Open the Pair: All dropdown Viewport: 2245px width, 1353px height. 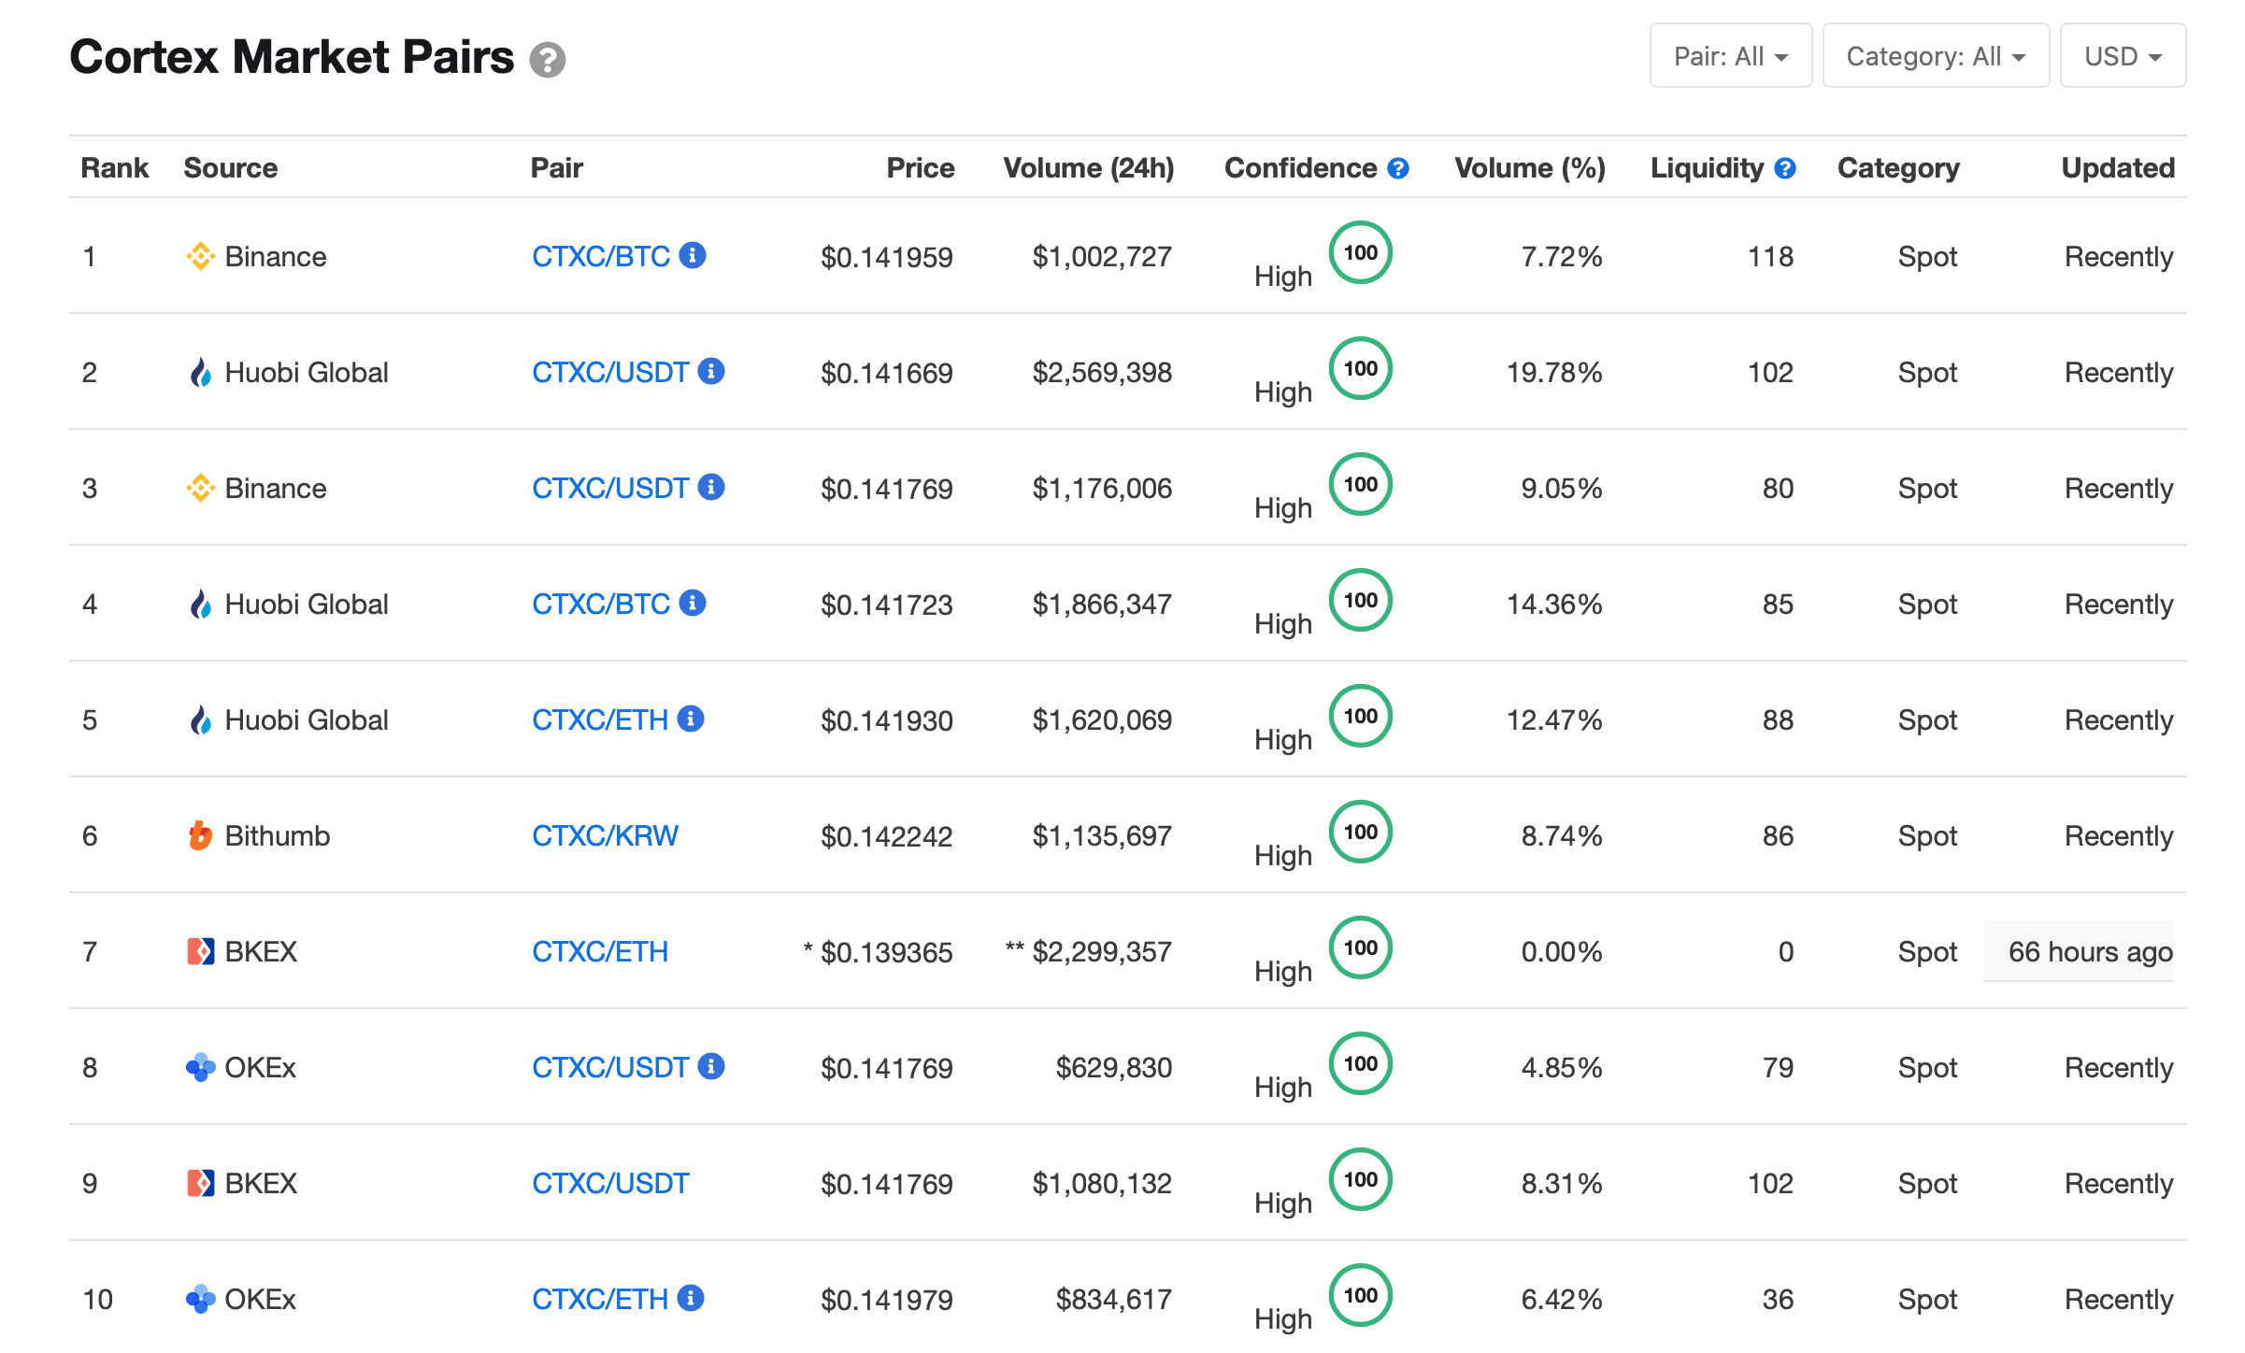[1730, 55]
